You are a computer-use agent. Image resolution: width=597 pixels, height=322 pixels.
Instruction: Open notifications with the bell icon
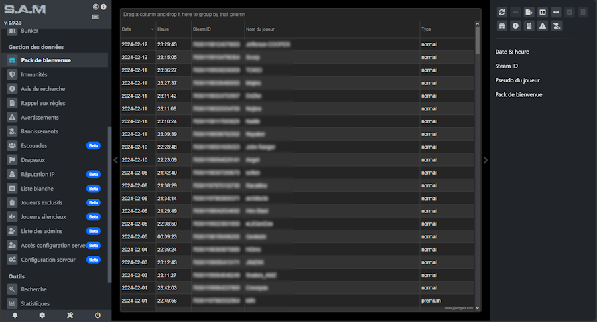[x=15, y=315]
